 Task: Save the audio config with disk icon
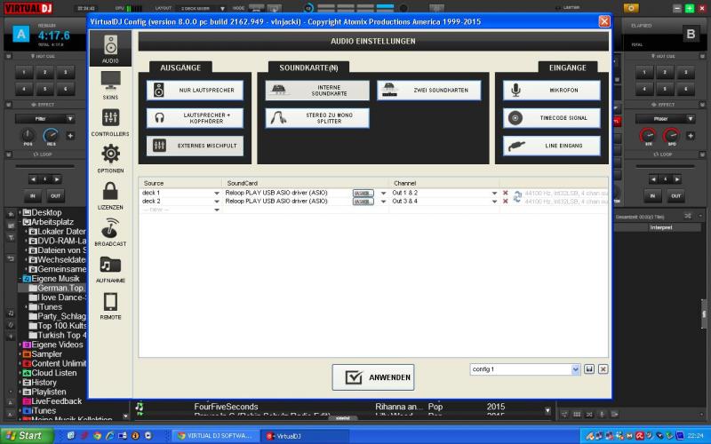(x=589, y=369)
